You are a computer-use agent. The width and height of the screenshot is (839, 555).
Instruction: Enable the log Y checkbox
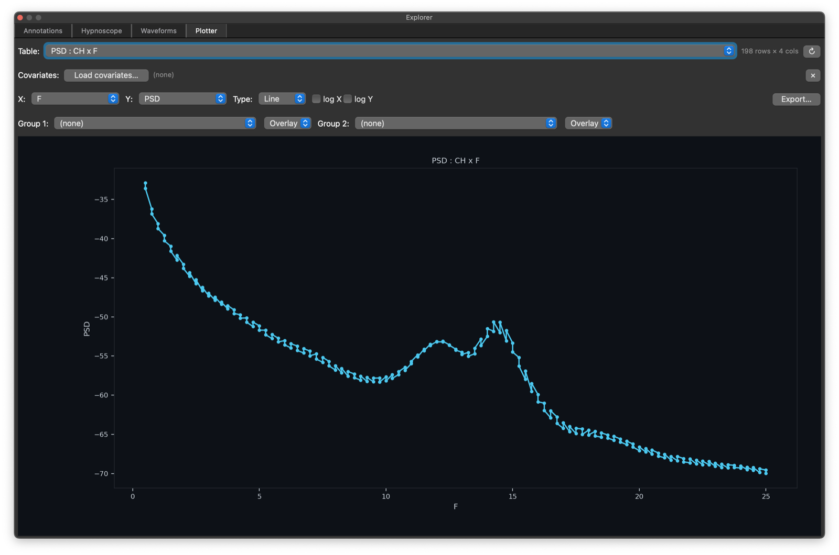point(348,99)
